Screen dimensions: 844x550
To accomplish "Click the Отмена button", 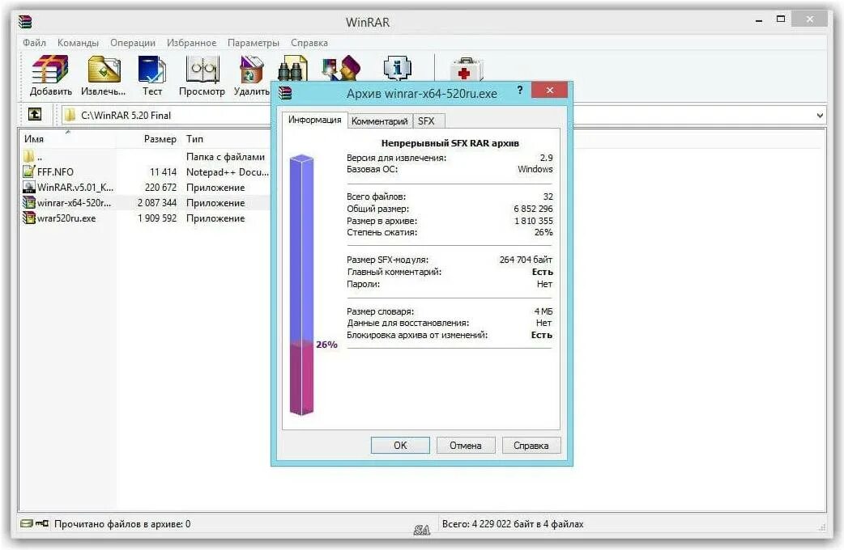I will [x=466, y=445].
